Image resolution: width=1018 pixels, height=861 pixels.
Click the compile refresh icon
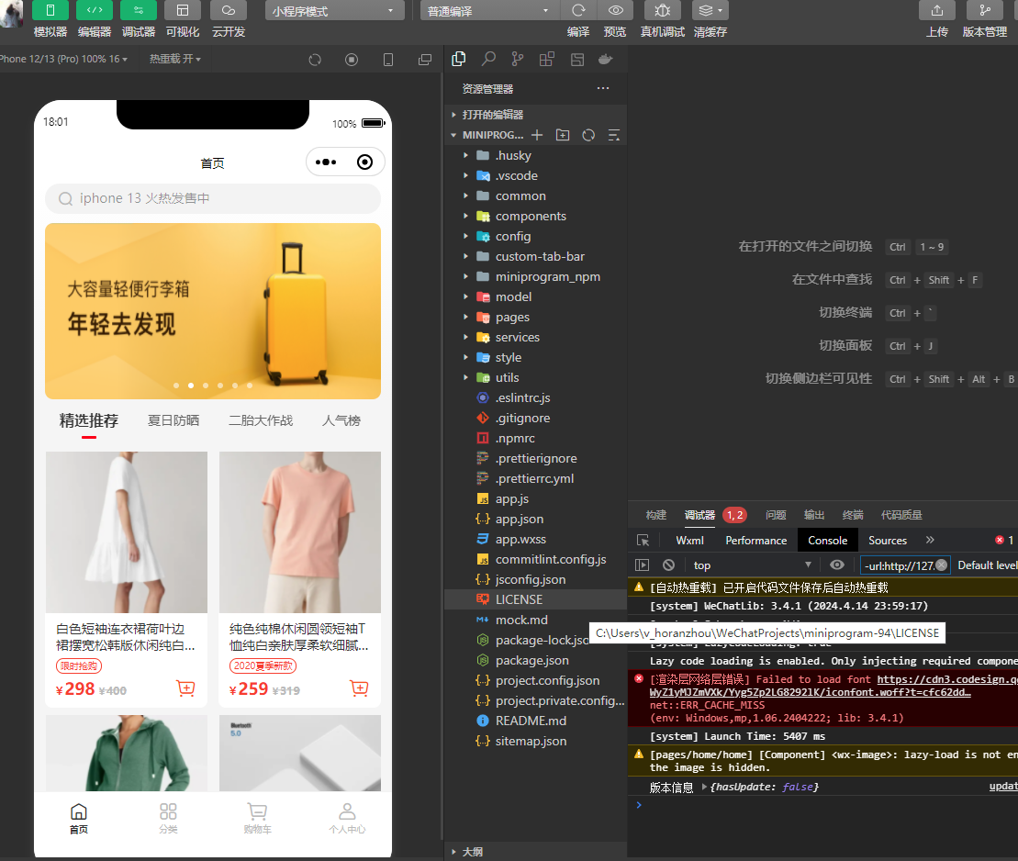pos(577,10)
